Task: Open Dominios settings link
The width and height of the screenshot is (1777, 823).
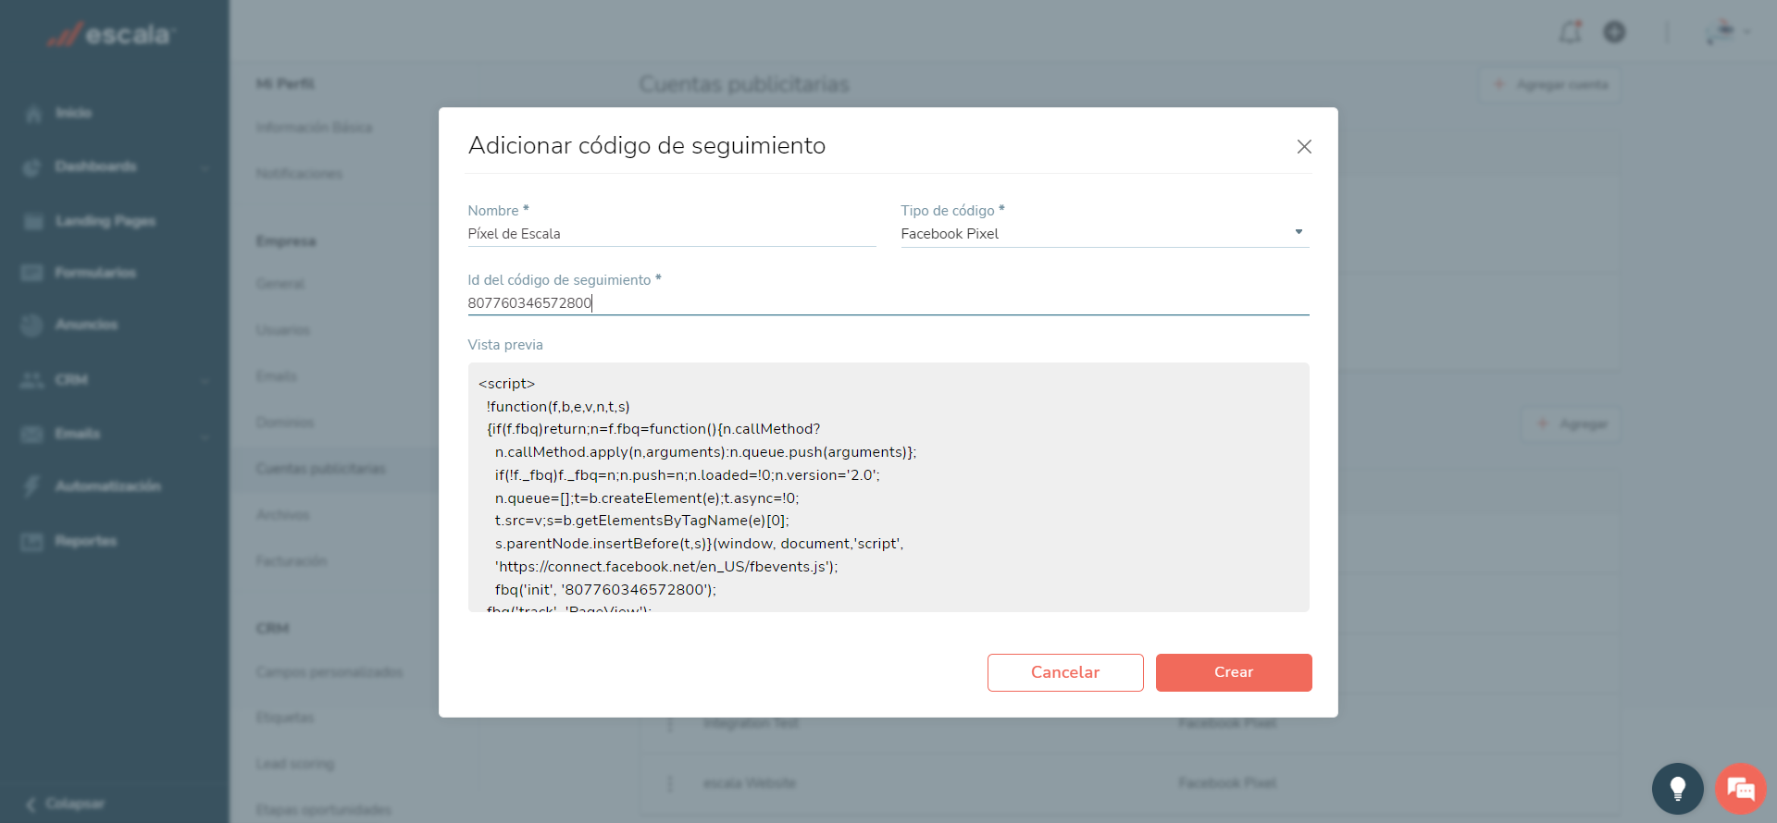Action: 285,423
